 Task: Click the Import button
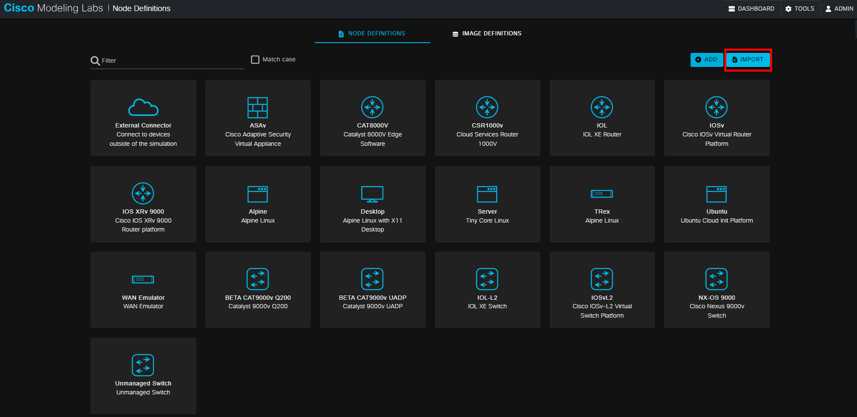(748, 60)
